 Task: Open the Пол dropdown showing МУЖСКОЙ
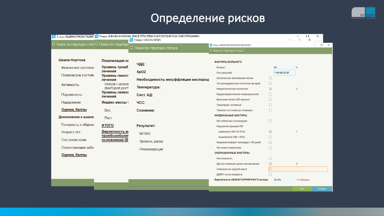pos(284,73)
